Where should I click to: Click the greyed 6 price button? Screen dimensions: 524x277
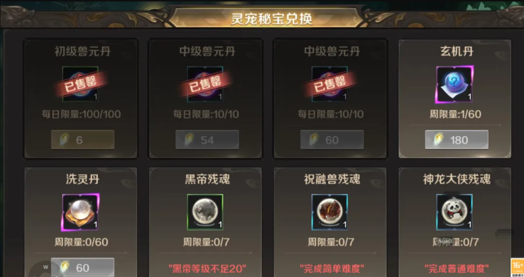(x=82, y=140)
